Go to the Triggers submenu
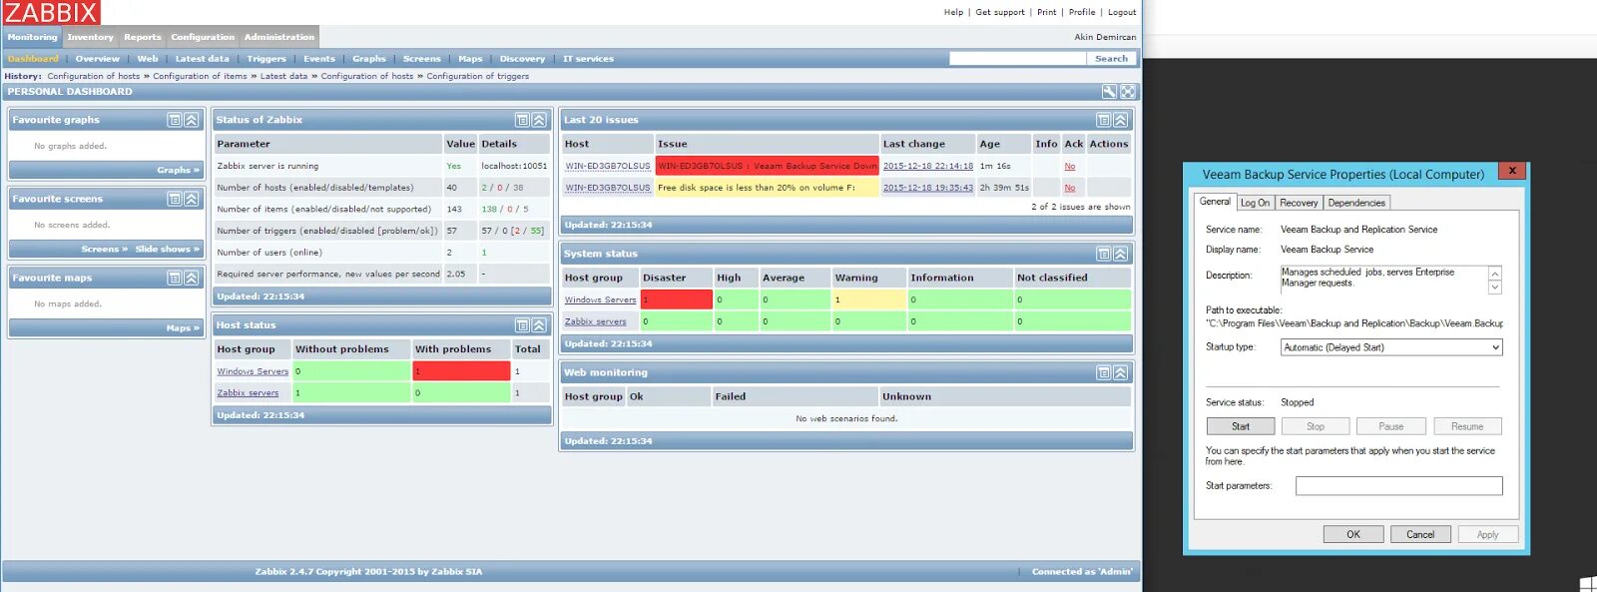The width and height of the screenshot is (1597, 592). (266, 59)
